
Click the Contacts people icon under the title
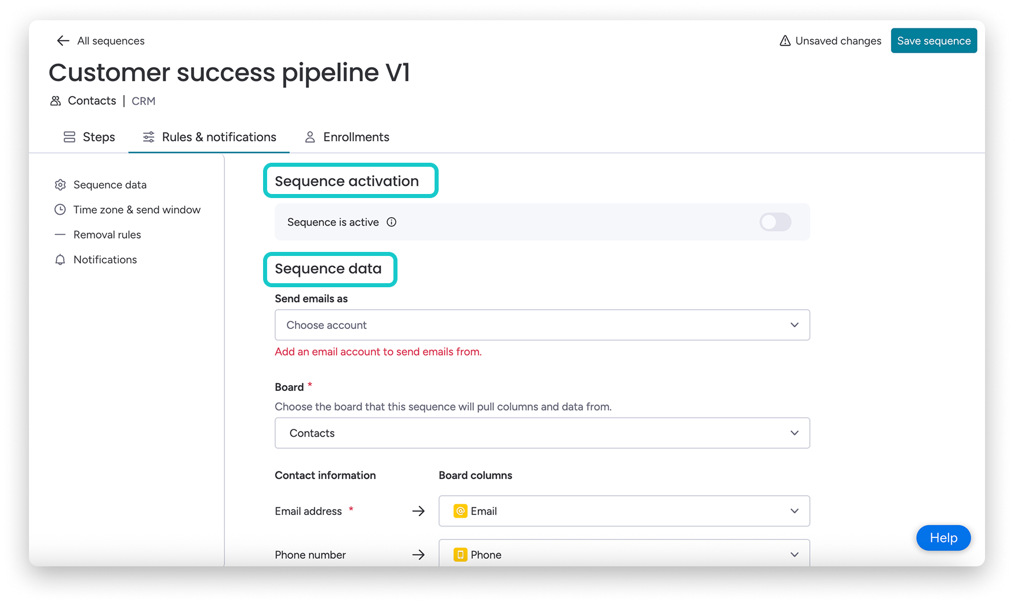coord(56,101)
